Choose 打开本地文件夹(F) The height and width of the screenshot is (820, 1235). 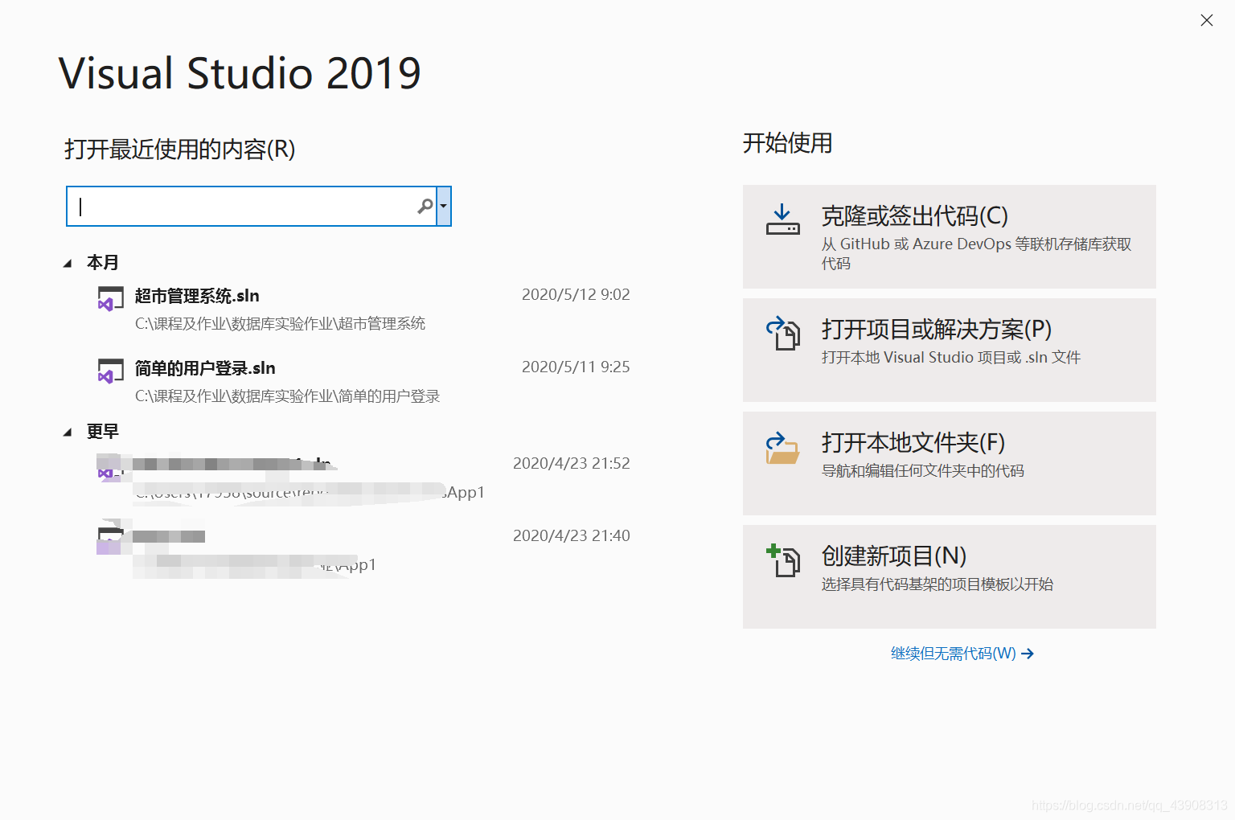tap(949, 463)
